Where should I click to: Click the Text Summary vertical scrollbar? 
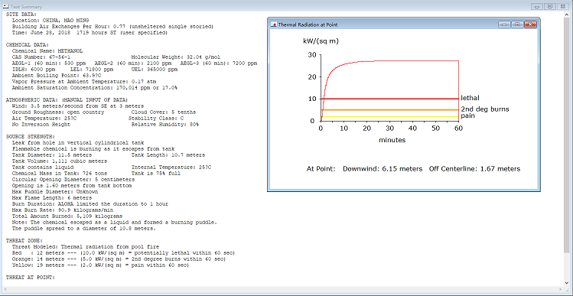pos(567,149)
